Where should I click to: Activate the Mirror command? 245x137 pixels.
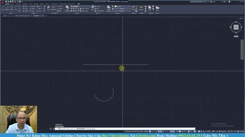[x=32, y=9]
